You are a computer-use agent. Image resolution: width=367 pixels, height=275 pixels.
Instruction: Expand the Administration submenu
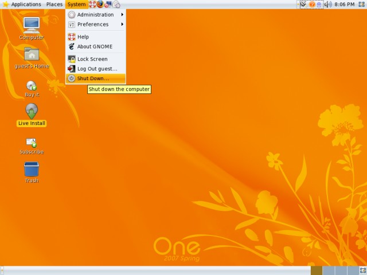[x=95, y=15]
